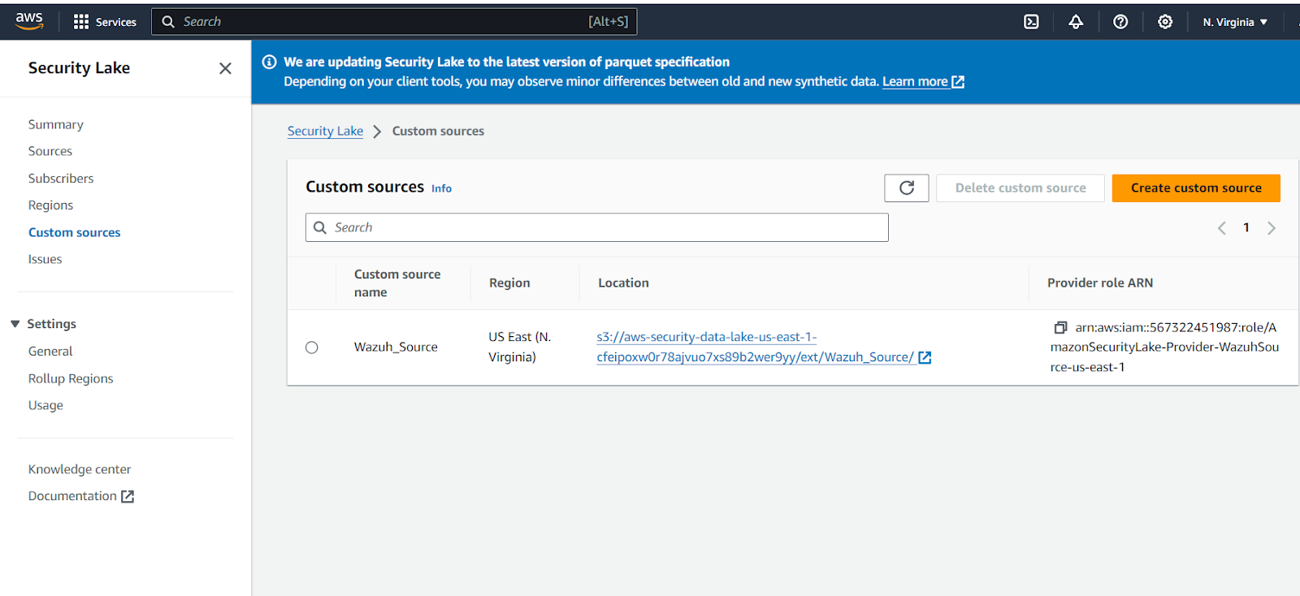
Task: Click the provider role ARN text
Action: point(1164,347)
